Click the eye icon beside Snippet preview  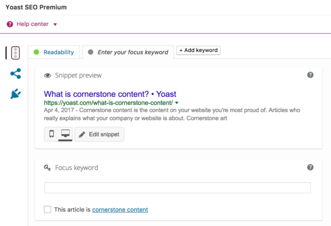(47, 76)
